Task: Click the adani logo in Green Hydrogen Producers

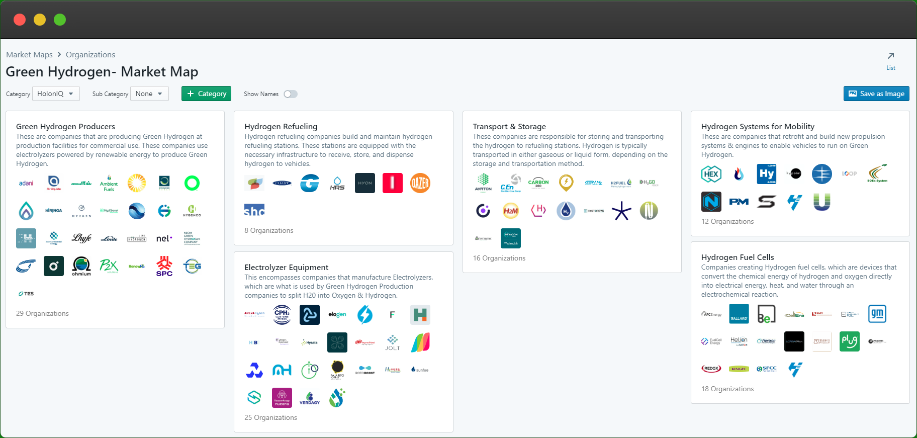Action: 26,183
